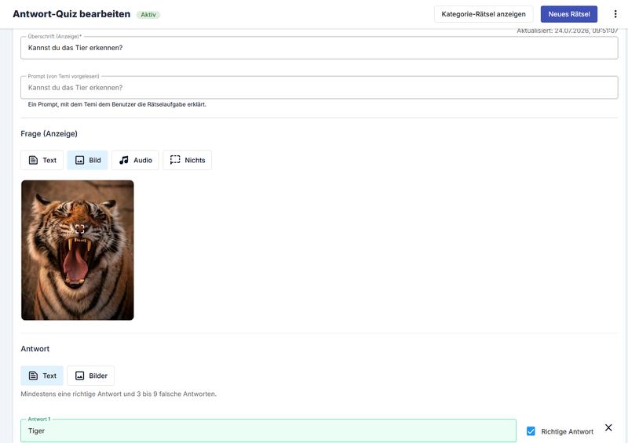Viewport: 628px width, 443px height.
Task: Open the three-dot more options menu
Action: [615, 14]
